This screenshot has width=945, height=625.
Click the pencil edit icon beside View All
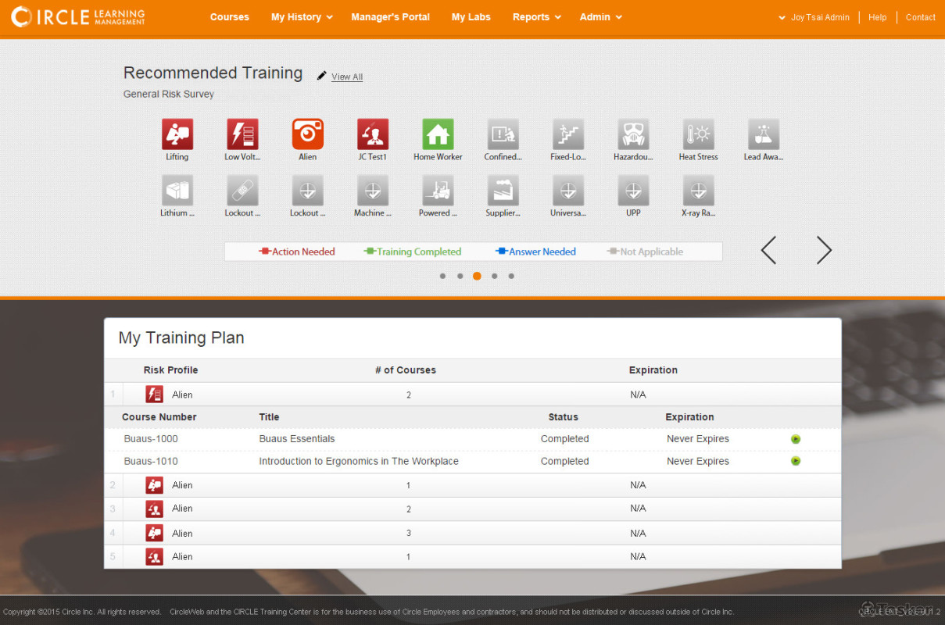pyautogui.click(x=321, y=76)
